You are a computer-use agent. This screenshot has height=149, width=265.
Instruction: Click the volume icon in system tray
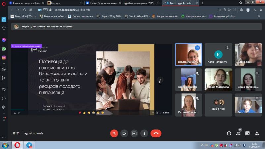coord(240,145)
